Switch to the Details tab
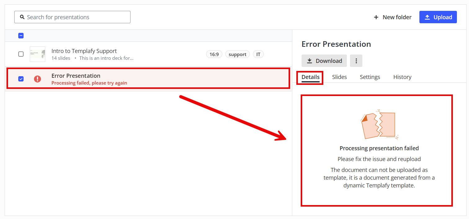The width and height of the screenshot is (469, 219). click(x=310, y=77)
